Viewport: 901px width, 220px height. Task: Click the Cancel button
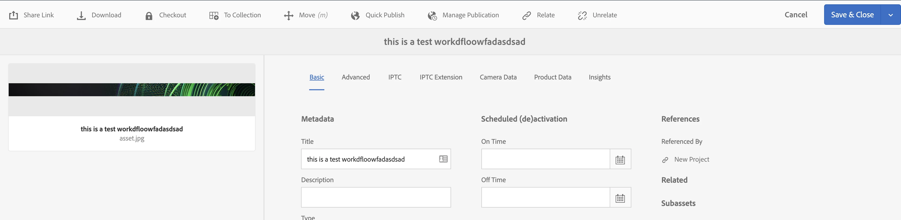point(796,15)
